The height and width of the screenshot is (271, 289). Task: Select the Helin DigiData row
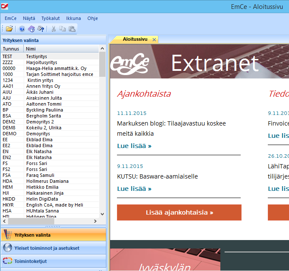[50, 199]
